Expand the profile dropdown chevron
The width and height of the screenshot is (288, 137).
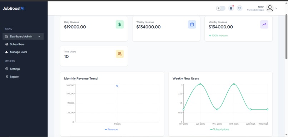click(276, 8)
